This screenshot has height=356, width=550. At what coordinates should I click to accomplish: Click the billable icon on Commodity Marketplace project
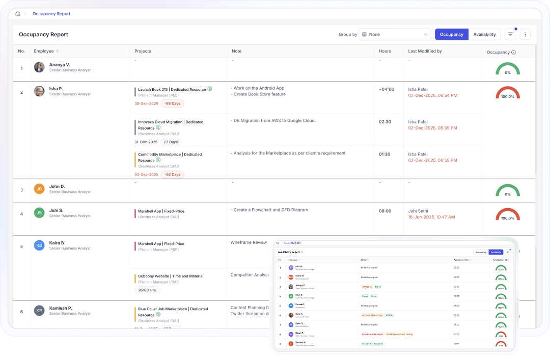click(158, 160)
